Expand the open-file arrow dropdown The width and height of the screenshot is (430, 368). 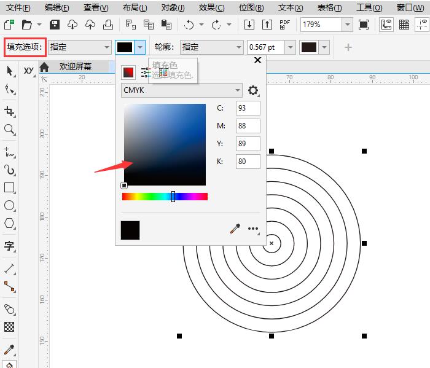click(39, 25)
